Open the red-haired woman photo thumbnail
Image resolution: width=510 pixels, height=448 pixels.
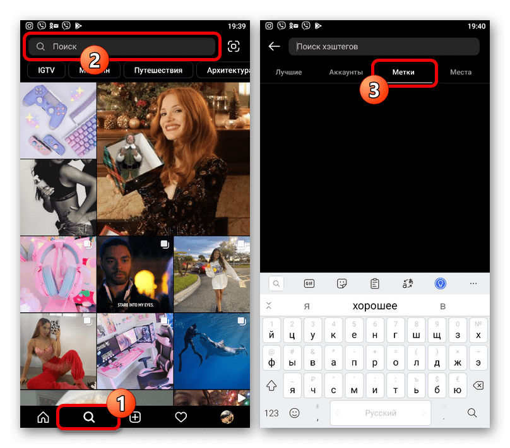(x=173, y=158)
